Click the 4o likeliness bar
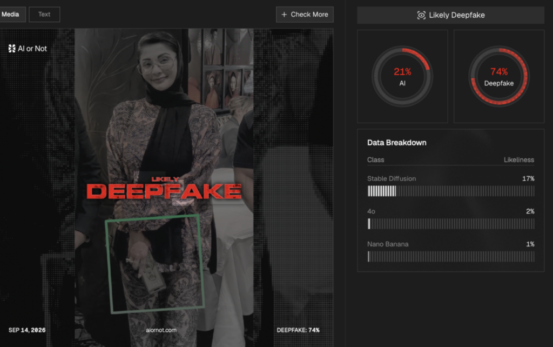Screen dimensions: 553x347 coord(451,224)
